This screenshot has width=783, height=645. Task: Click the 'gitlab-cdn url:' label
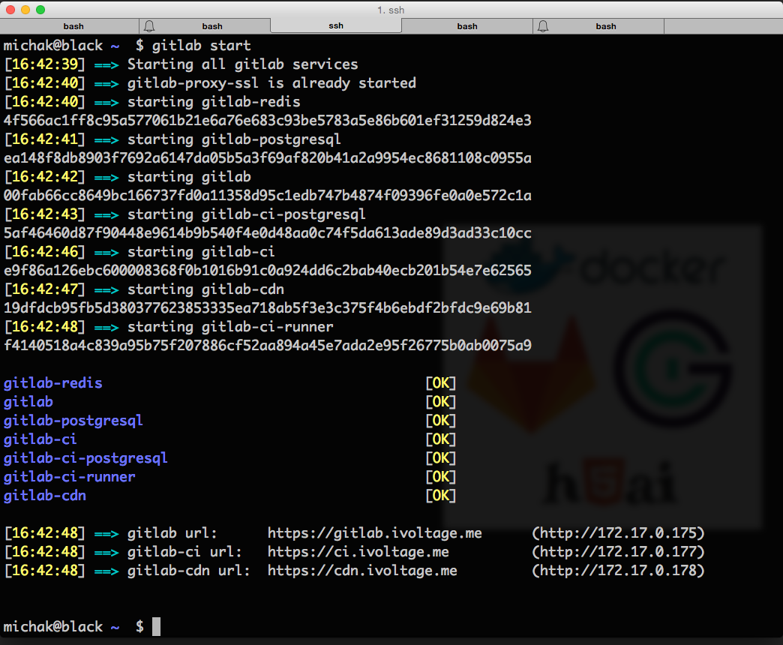[189, 571]
